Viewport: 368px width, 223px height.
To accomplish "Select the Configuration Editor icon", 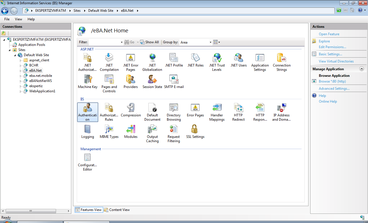I will [x=87, y=162].
